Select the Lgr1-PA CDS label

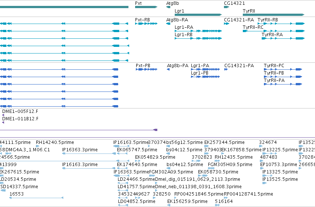click(x=200, y=66)
